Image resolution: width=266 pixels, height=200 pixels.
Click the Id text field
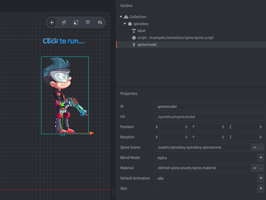coord(209,106)
